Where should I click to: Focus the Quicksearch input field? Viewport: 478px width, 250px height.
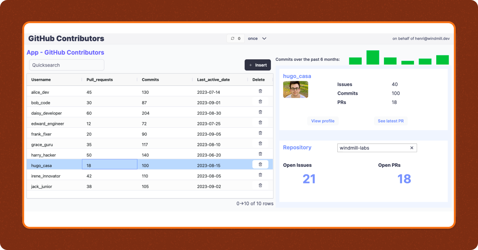tap(67, 65)
